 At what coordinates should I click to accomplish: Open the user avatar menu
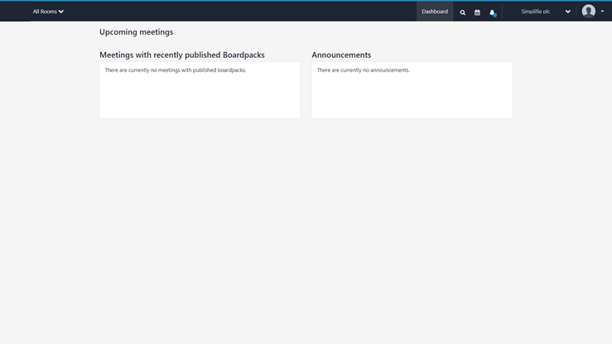tap(589, 12)
